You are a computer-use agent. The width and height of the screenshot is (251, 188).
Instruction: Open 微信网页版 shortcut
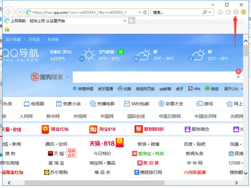(x=145, y=89)
